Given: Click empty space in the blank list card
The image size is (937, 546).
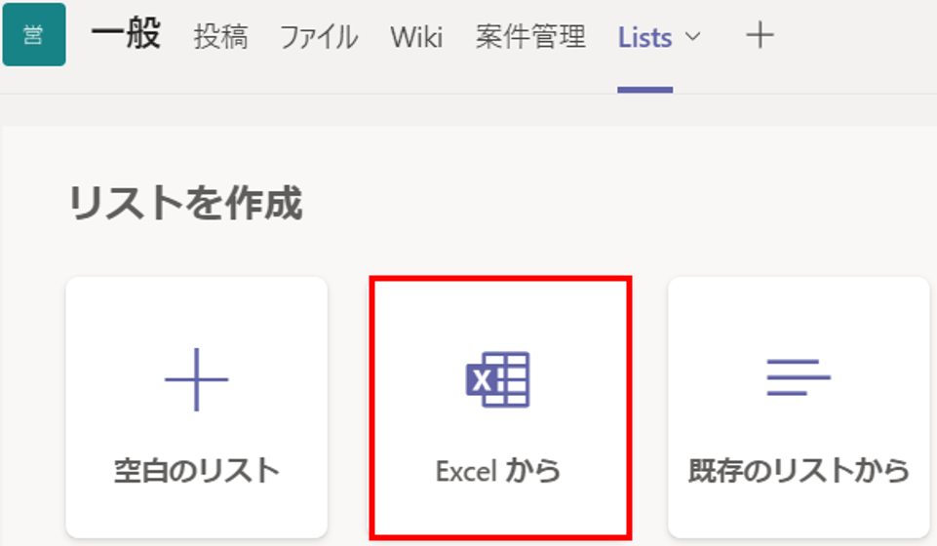Looking at the screenshot, I should pyautogui.click(x=197, y=311).
